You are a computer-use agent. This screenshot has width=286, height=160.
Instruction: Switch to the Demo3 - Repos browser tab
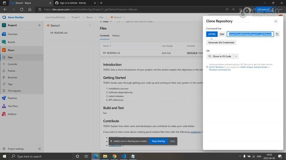30,3
